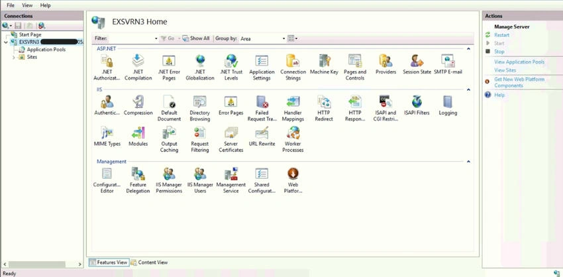Screen dimensions: 563x277
Task: Open .NET Error Pages feature
Action: tap(169, 68)
